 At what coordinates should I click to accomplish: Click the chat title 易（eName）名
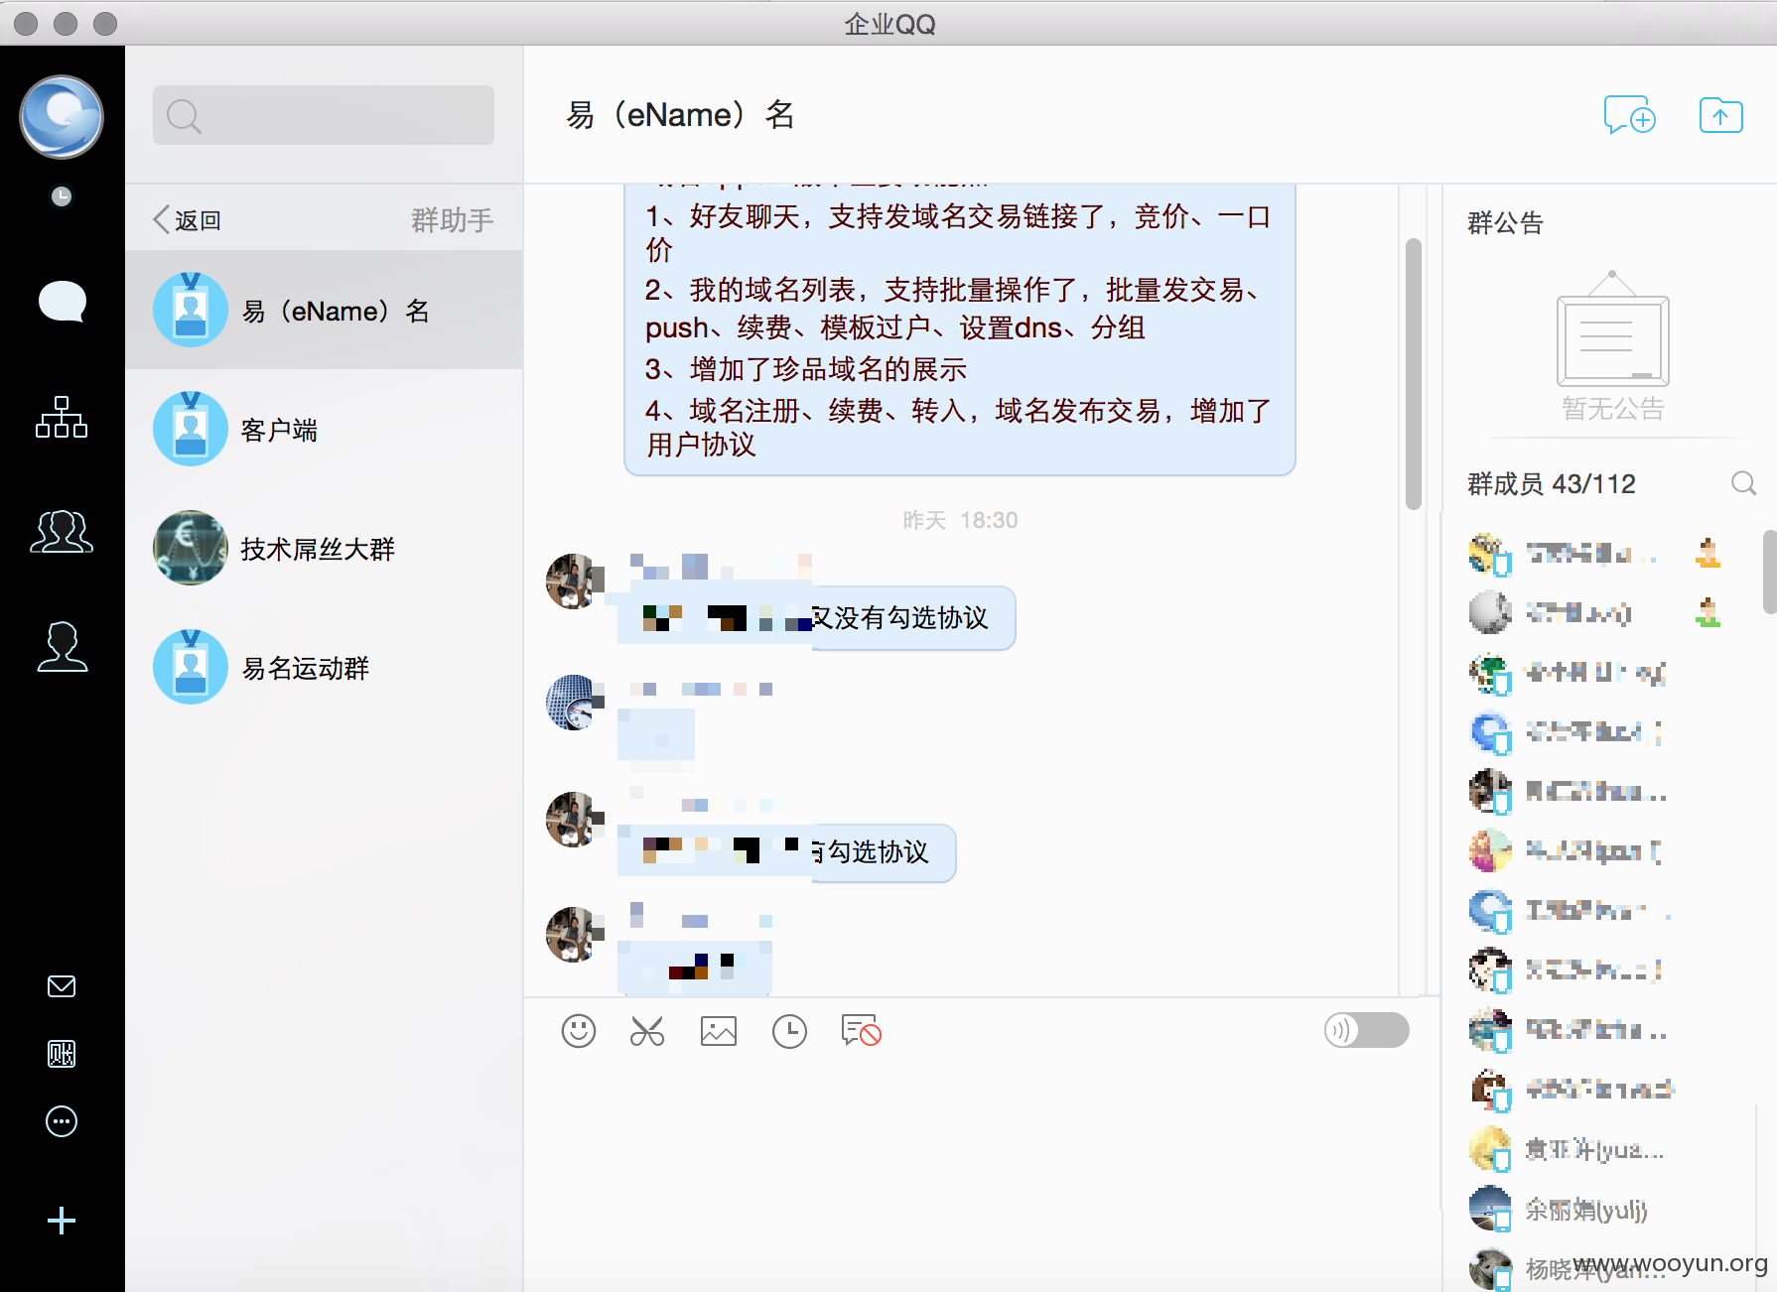click(x=681, y=115)
